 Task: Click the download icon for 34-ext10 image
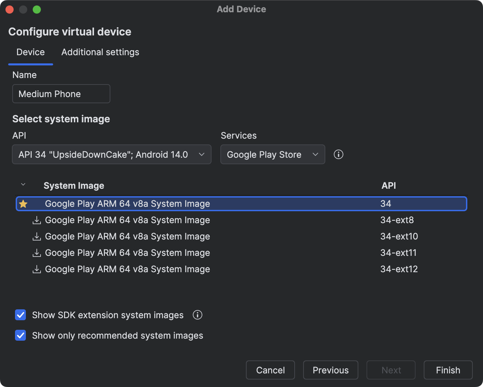click(x=36, y=237)
